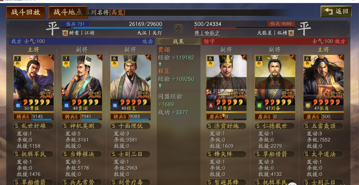Viewport: 359px width, 185px height.
Task: Open the 战斗回放 battle replay
Action: click(x=26, y=12)
